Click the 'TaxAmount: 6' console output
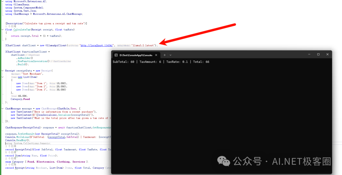Viewport: 342px width, 175px height. click(150, 62)
